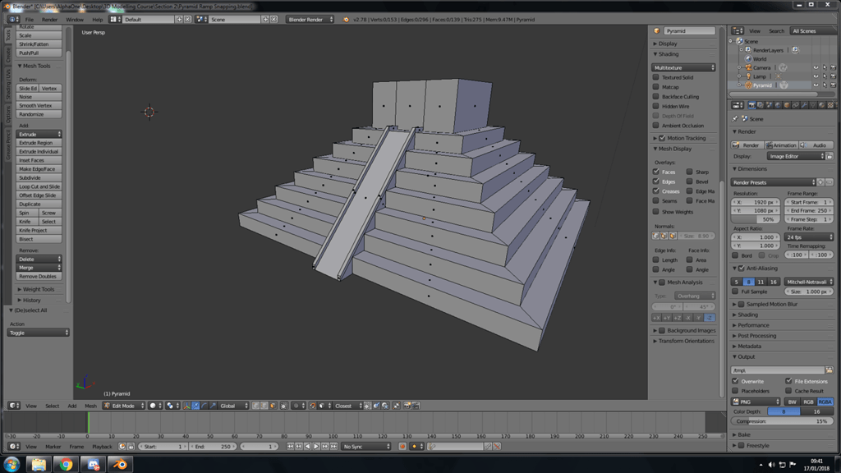841x473 pixels.
Task: Open the Viewport Shading icon menu
Action: [x=152, y=405]
